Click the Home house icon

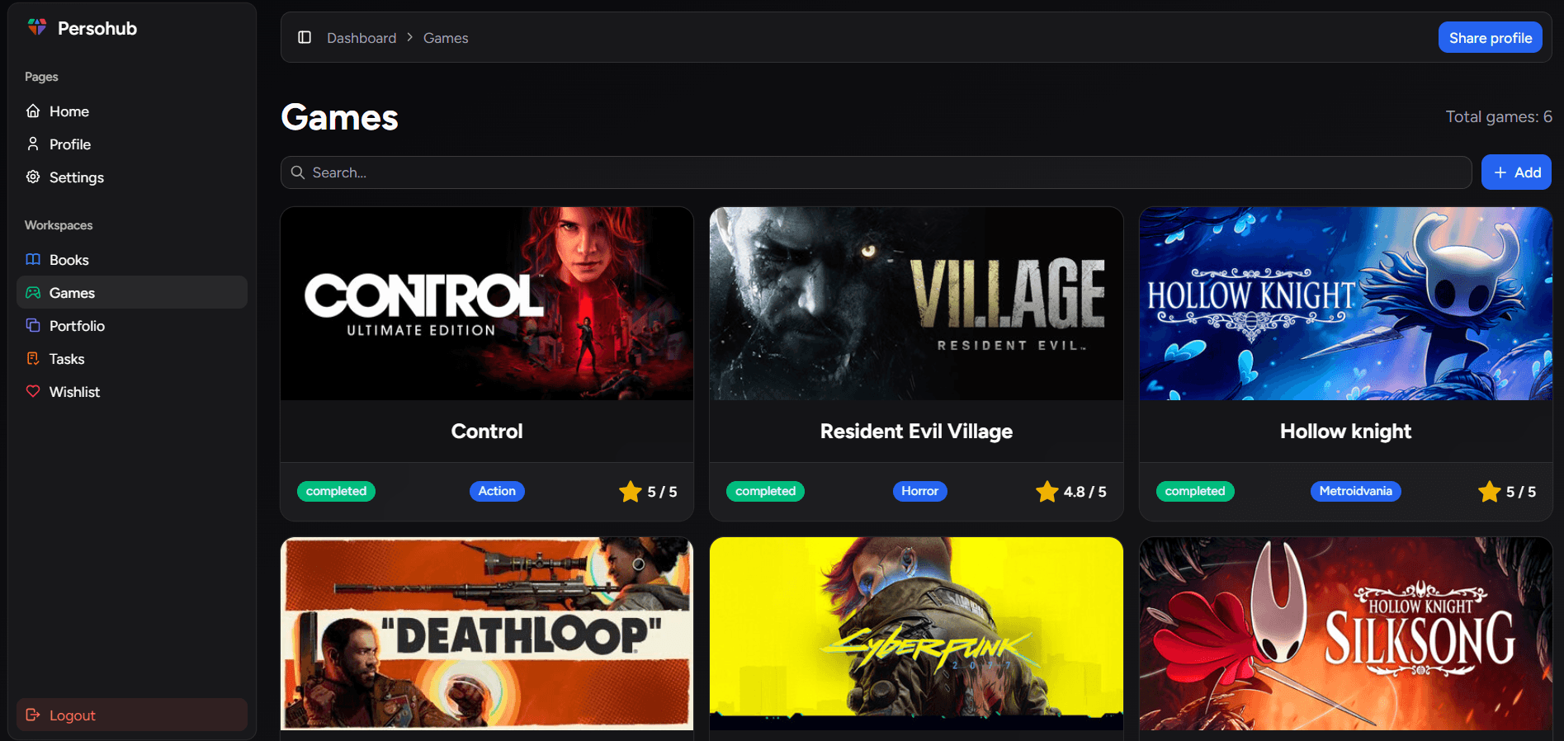point(33,111)
